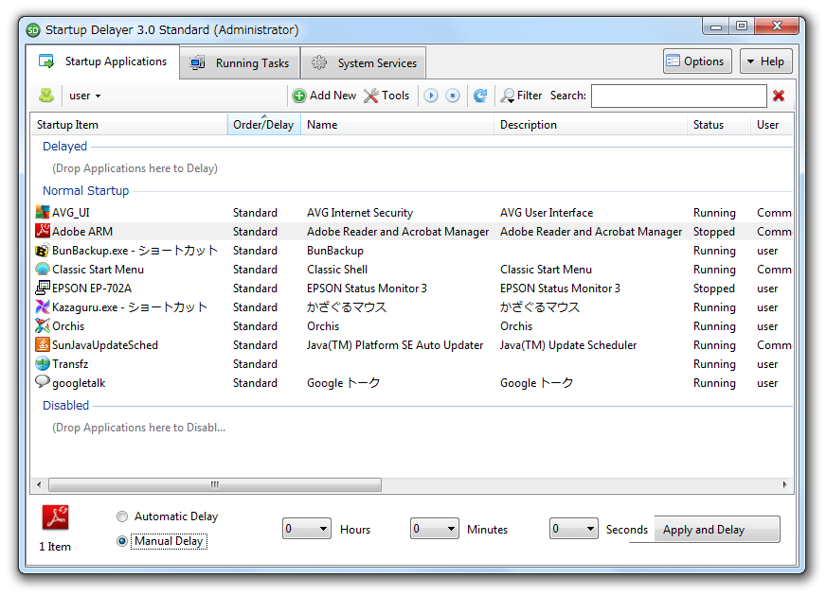Click 'Standard' in the Transfz row

pos(255,364)
